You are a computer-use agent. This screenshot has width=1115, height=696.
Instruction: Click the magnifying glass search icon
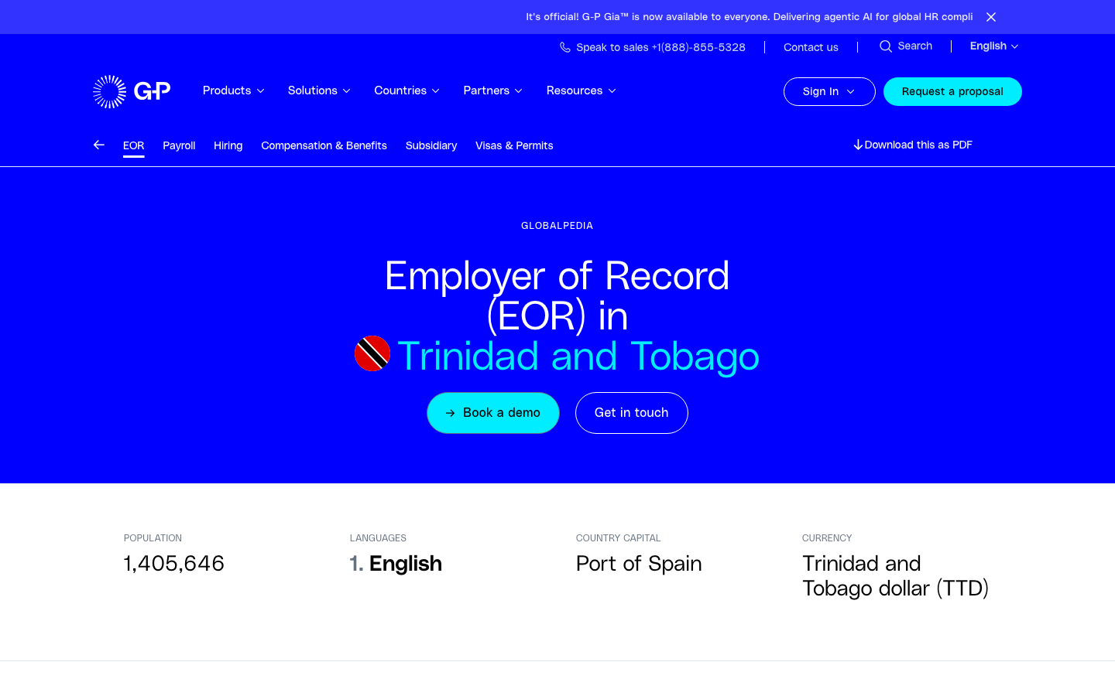886,46
